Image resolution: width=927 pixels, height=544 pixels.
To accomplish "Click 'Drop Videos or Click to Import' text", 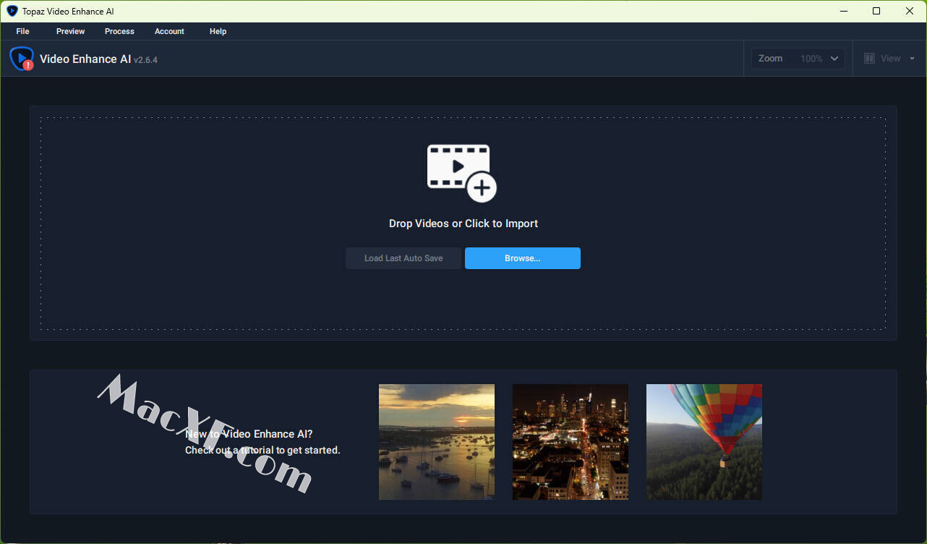I will coord(463,224).
